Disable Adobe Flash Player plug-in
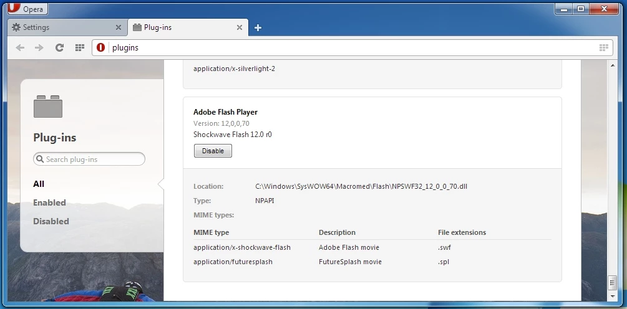 [213, 151]
